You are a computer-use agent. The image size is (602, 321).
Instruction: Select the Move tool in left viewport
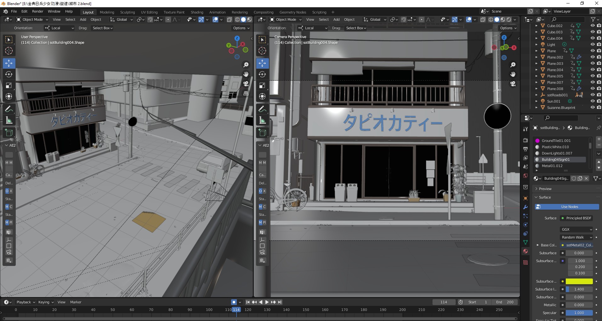pyautogui.click(x=9, y=63)
